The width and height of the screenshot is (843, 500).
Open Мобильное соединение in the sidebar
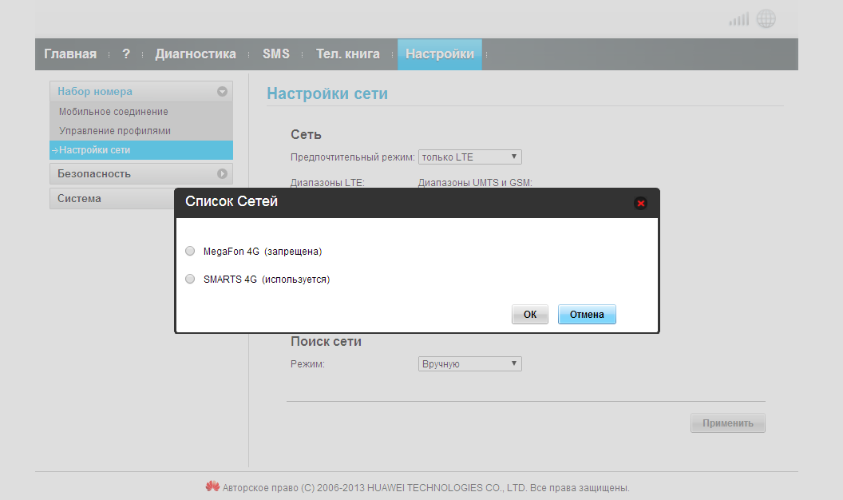click(113, 112)
